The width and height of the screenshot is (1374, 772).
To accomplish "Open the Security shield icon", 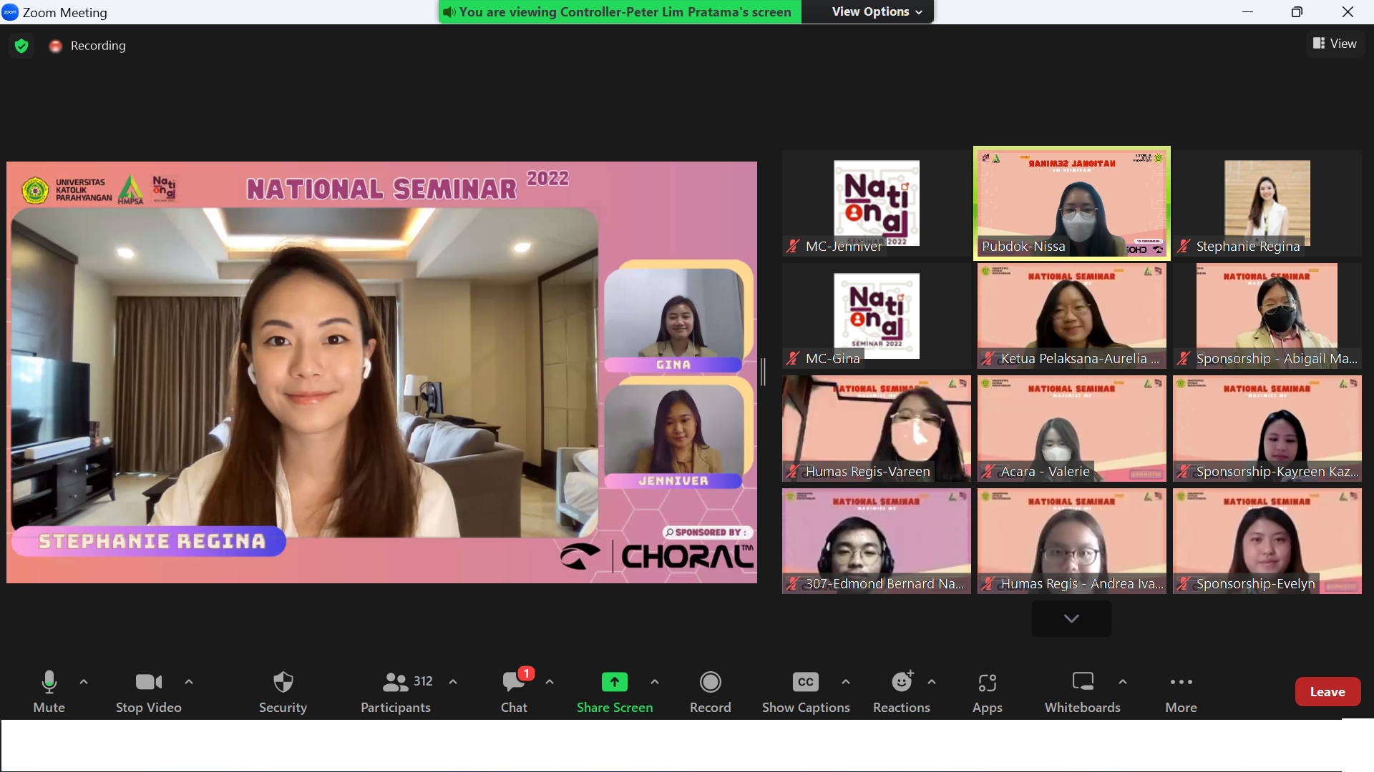I will [283, 683].
